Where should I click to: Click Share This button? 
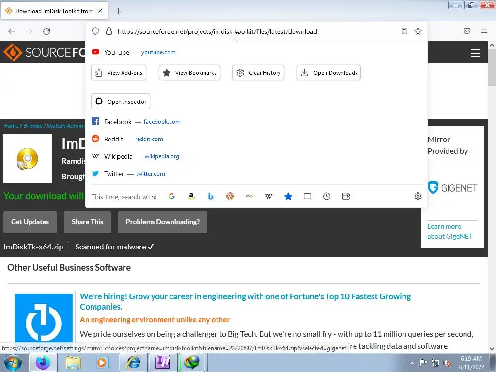click(87, 222)
